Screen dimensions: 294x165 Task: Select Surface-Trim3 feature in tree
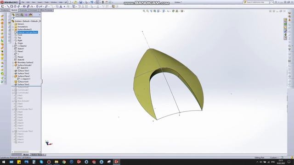pyautogui.click(x=23, y=84)
